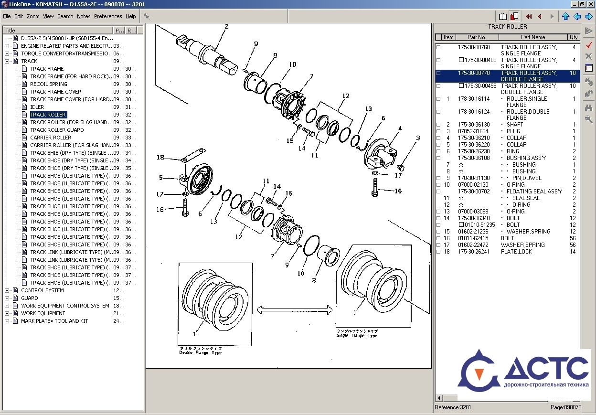This screenshot has width=596, height=415.
Task: Tick the checkbox for PLATE,LOCK row
Action: (x=438, y=252)
